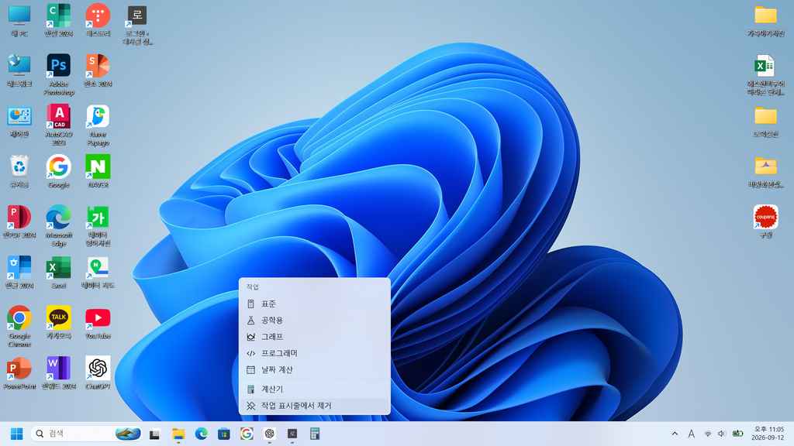Viewport: 794px width, 446px height.
Task: Select 표준 calculator mode in jump list
Action: (315, 304)
